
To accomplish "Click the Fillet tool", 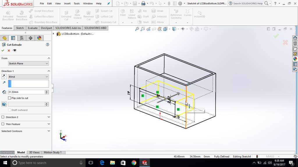I will [x=123, y=12].
